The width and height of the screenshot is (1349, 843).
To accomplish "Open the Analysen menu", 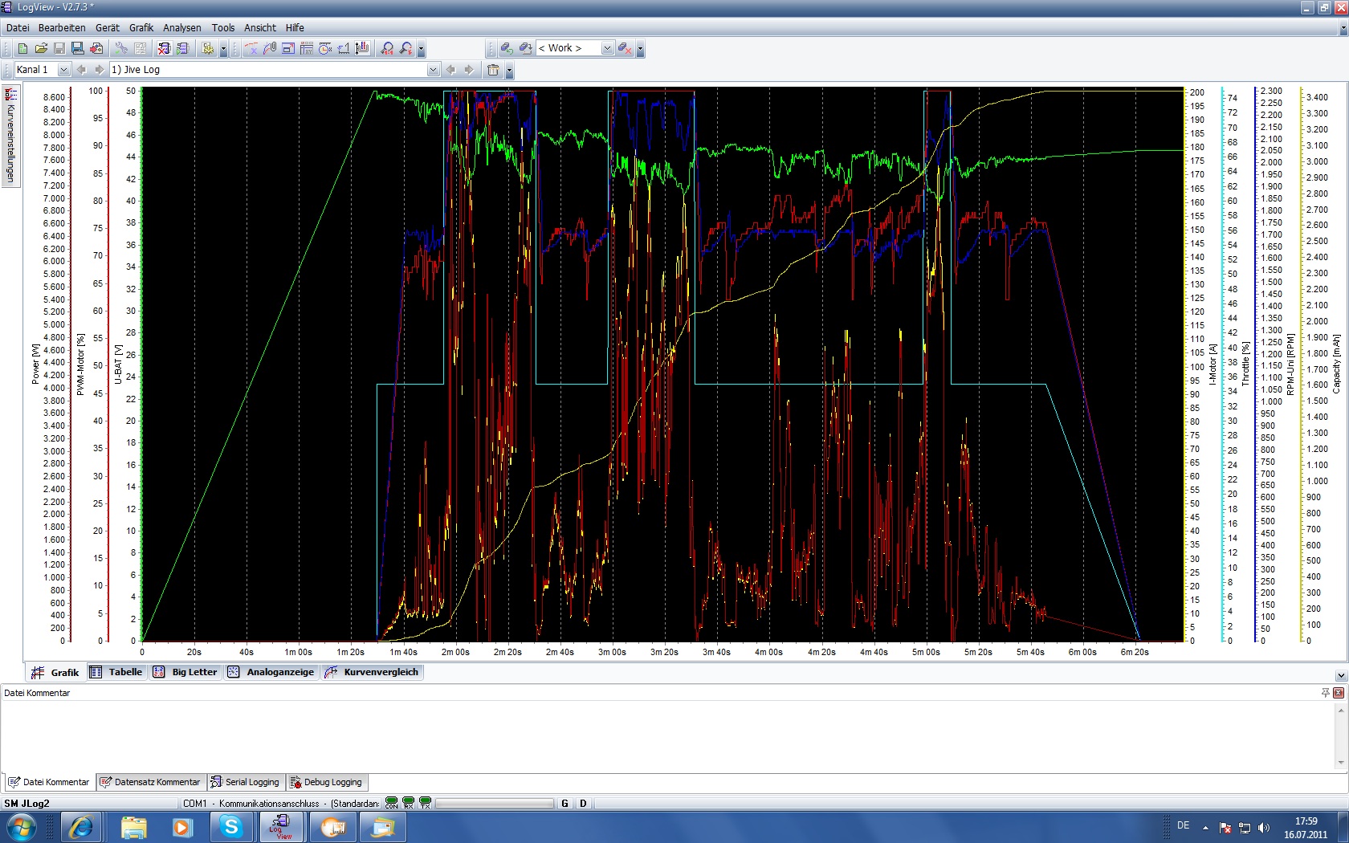I will point(182,27).
